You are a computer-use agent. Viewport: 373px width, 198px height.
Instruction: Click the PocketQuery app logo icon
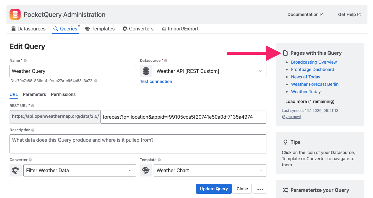point(15,14)
